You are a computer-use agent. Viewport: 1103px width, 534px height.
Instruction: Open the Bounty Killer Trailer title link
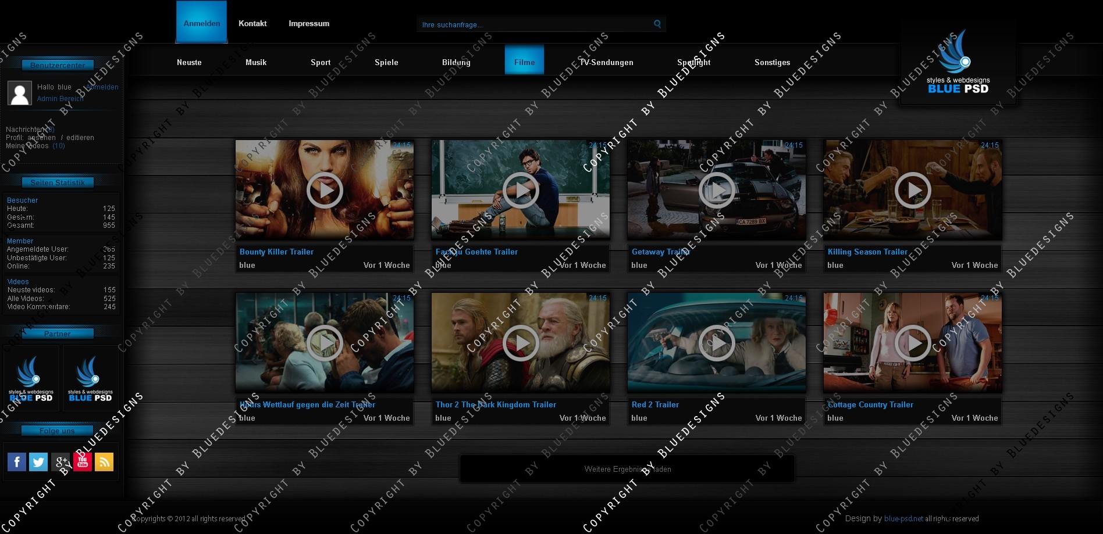coord(276,252)
